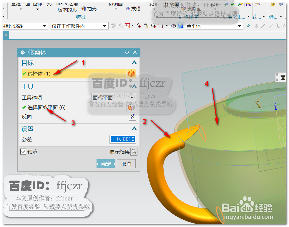
Task: Toggle the 预览 preview checkbox
Action: (x=23, y=152)
